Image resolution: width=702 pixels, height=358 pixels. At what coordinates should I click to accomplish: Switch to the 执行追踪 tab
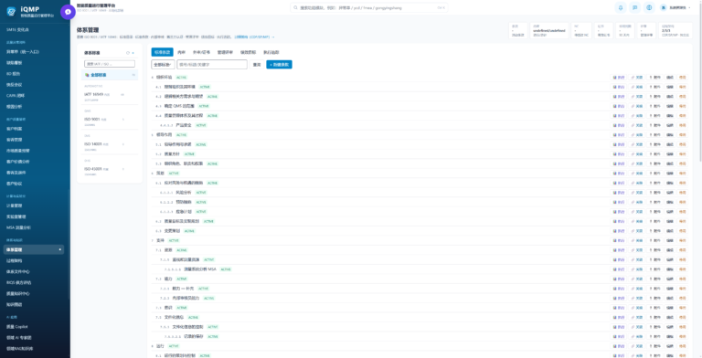(271, 52)
